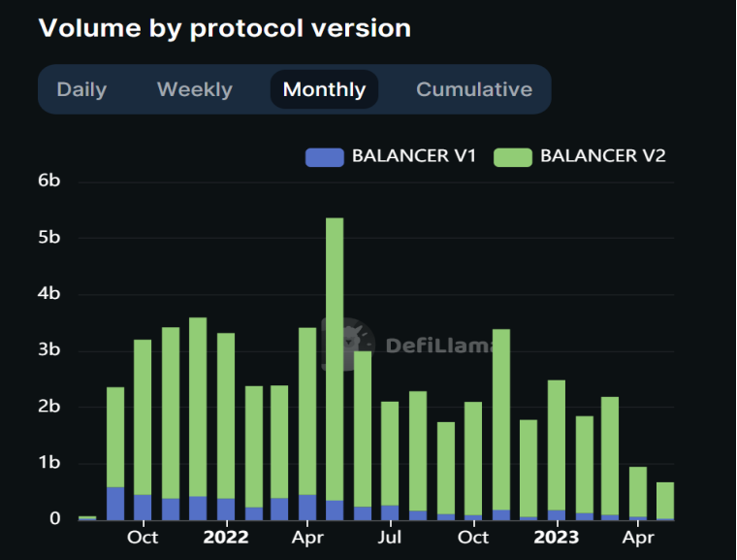Select the Weekly tab
The image size is (737, 560).
pos(194,89)
